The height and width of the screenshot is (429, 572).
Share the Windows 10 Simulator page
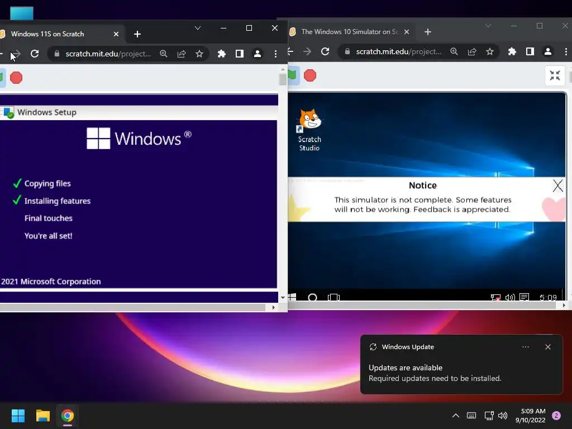pos(471,51)
